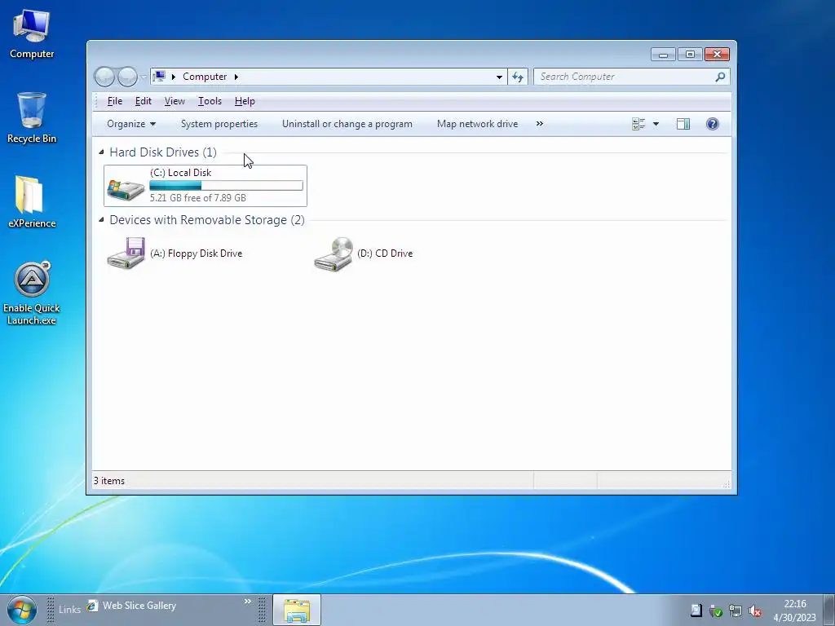Image resolution: width=835 pixels, height=626 pixels.
Task: Open the View menu
Action: click(175, 101)
